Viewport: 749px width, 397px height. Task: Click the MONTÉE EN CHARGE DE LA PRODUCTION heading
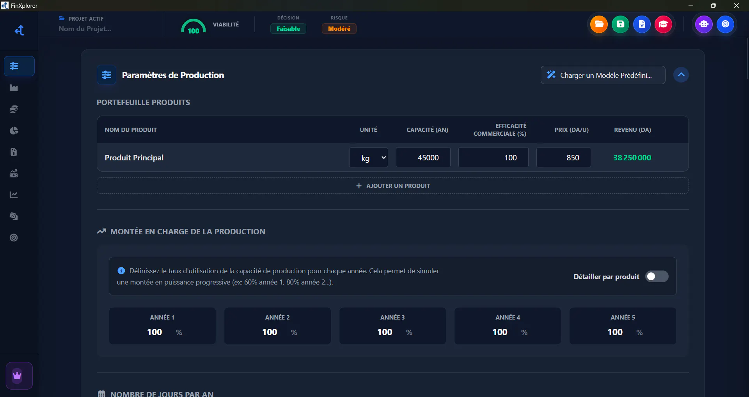click(x=188, y=232)
